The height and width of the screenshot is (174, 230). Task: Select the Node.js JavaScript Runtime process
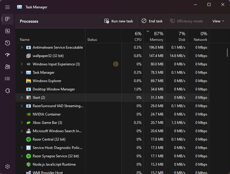click(x=113, y=164)
